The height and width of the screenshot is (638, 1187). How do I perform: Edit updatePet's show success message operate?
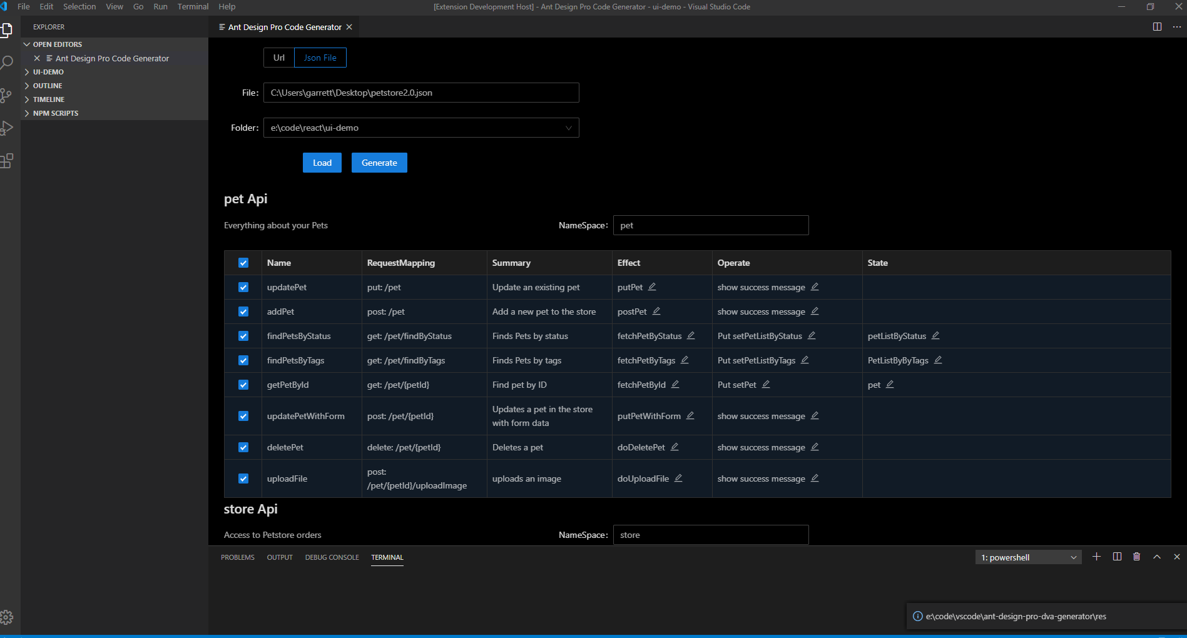point(815,286)
